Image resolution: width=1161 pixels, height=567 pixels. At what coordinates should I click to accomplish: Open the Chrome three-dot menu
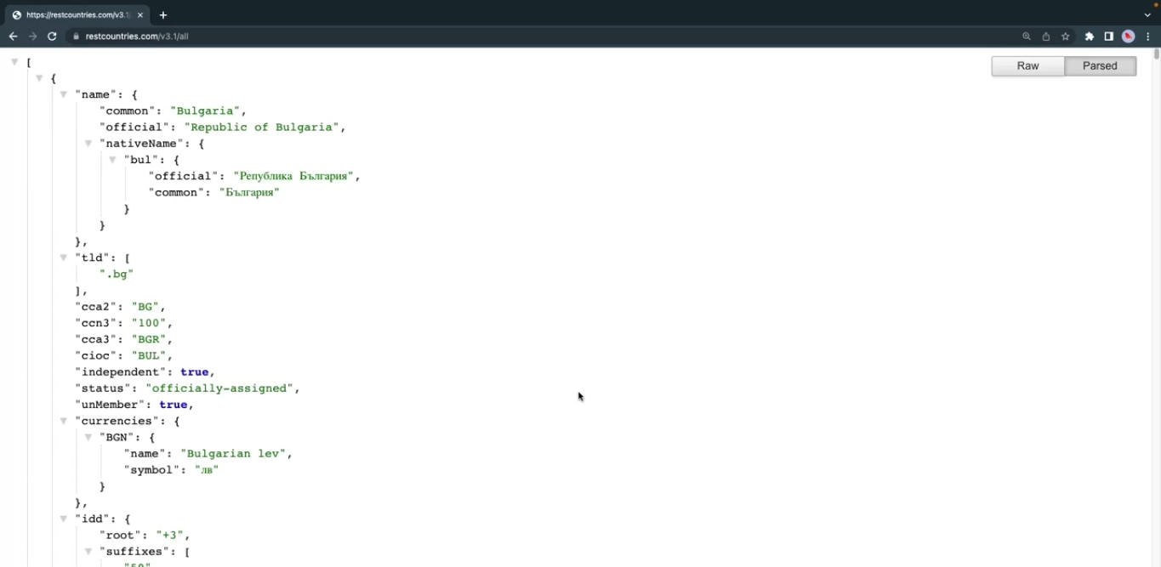pos(1148,37)
